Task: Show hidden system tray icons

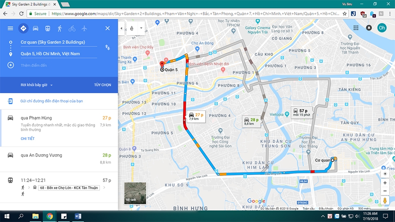Action: [323, 216]
